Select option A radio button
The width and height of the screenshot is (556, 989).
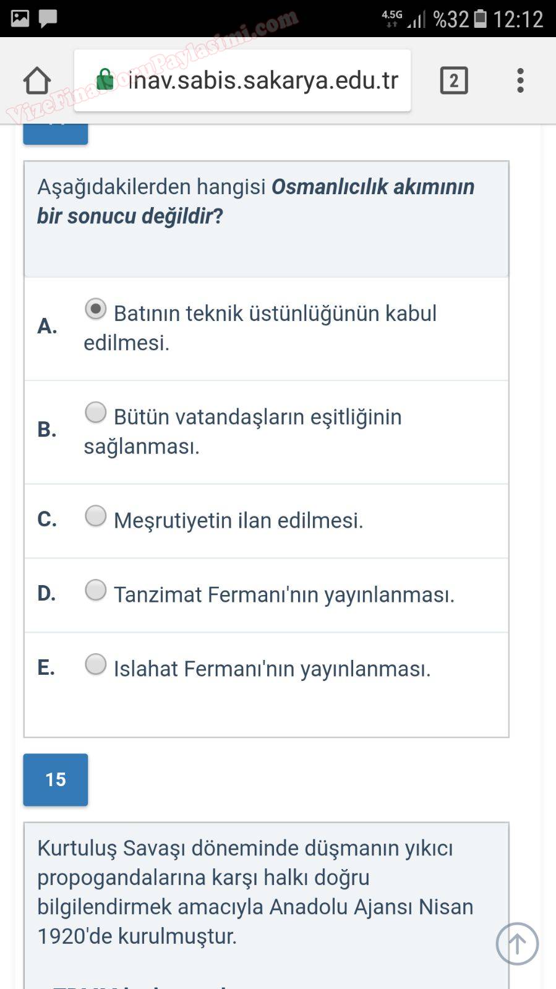pos(96,309)
